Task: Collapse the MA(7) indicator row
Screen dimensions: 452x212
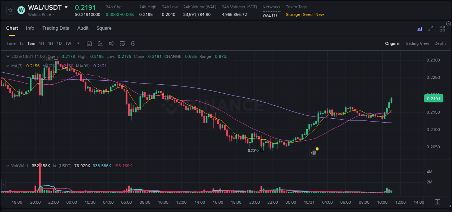Action: click(x=8, y=66)
